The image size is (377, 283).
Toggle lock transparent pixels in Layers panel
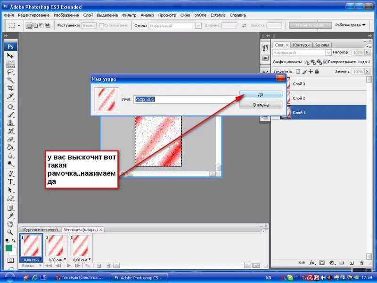[x=298, y=72]
